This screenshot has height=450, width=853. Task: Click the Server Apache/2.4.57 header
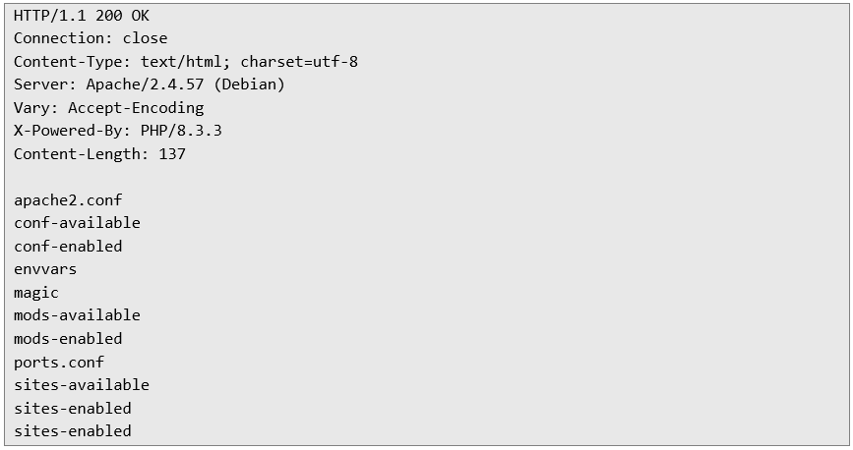coord(150,84)
